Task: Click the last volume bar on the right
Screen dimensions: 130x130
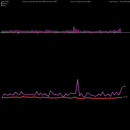Action: pos(120,31)
